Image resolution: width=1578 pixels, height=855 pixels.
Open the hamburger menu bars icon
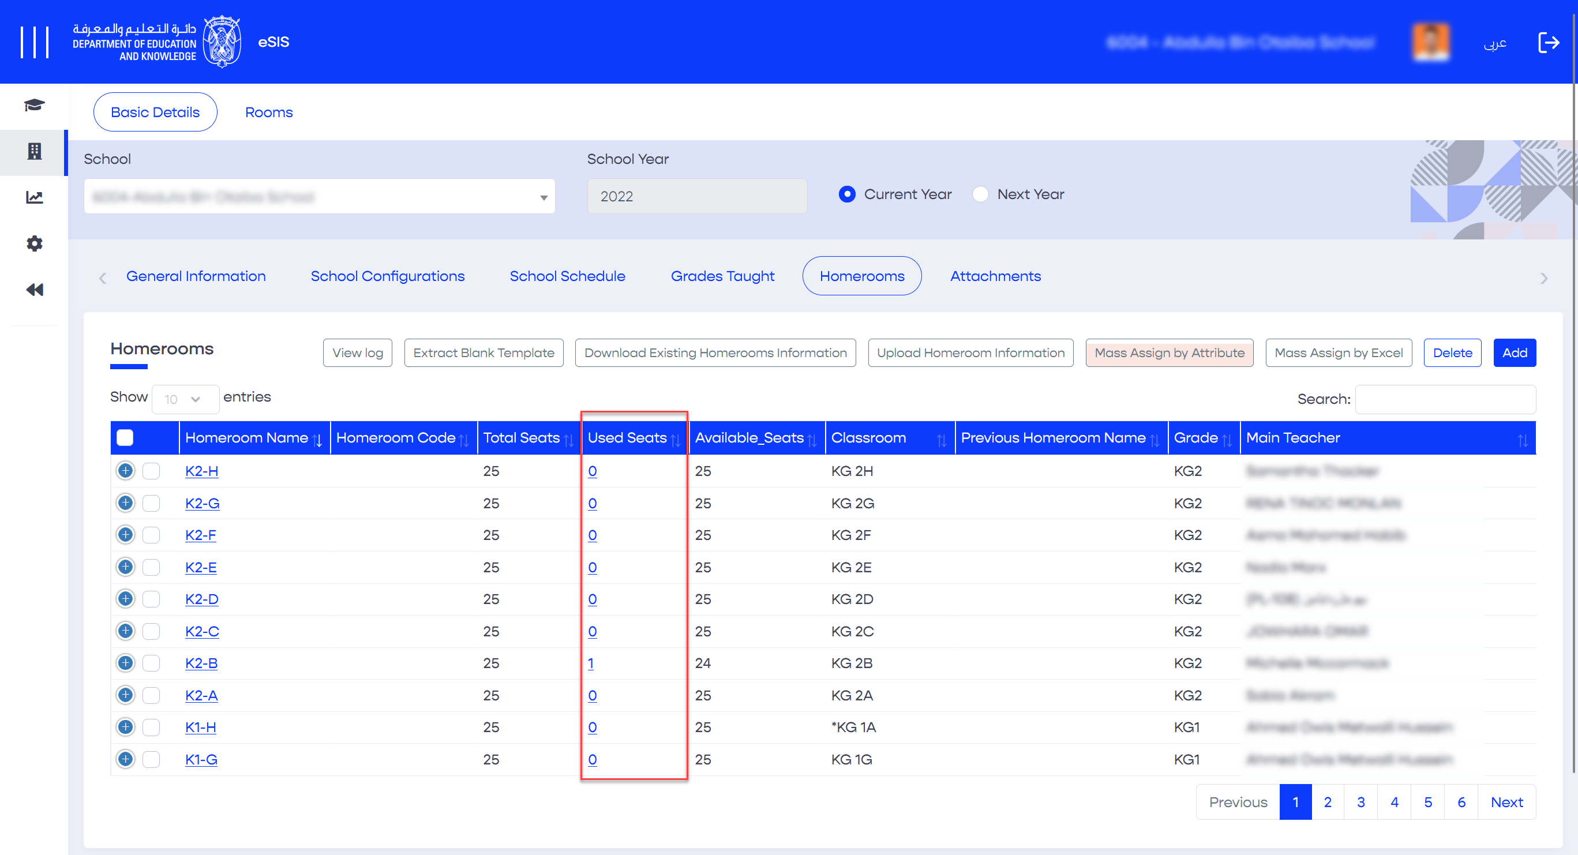click(34, 42)
